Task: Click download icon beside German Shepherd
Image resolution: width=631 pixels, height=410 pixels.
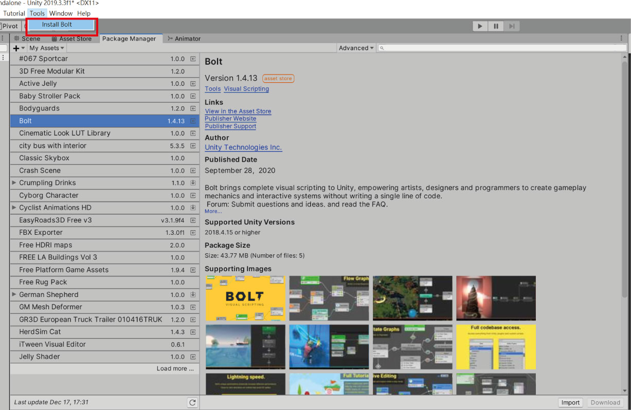Action: [x=193, y=295]
